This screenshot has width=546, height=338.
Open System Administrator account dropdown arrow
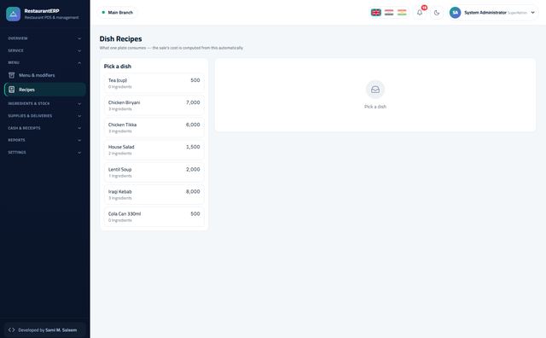coord(532,13)
